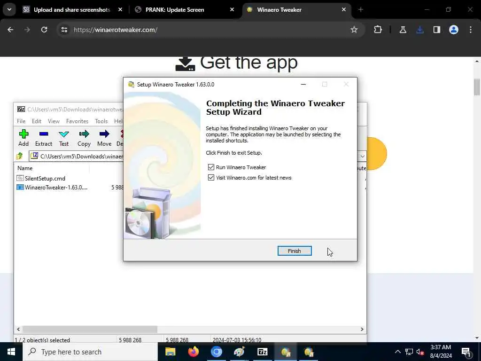
Task: Click the Move icon in 7-Zip
Action: [104, 138]
